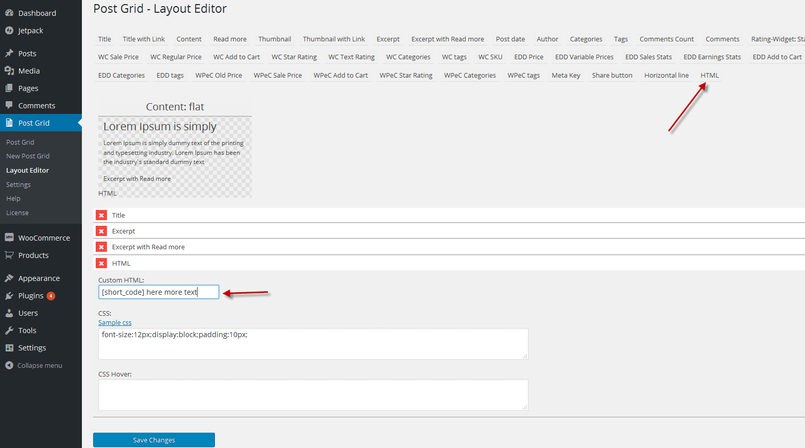Click the Content: flat preview header
This screenshot has height=448, width=805.
[x=175, y=107]
